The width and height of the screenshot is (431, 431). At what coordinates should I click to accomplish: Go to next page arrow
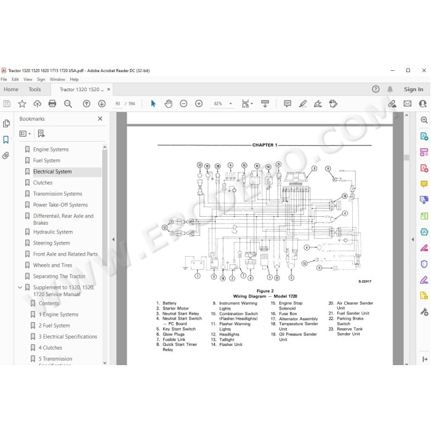102,103
